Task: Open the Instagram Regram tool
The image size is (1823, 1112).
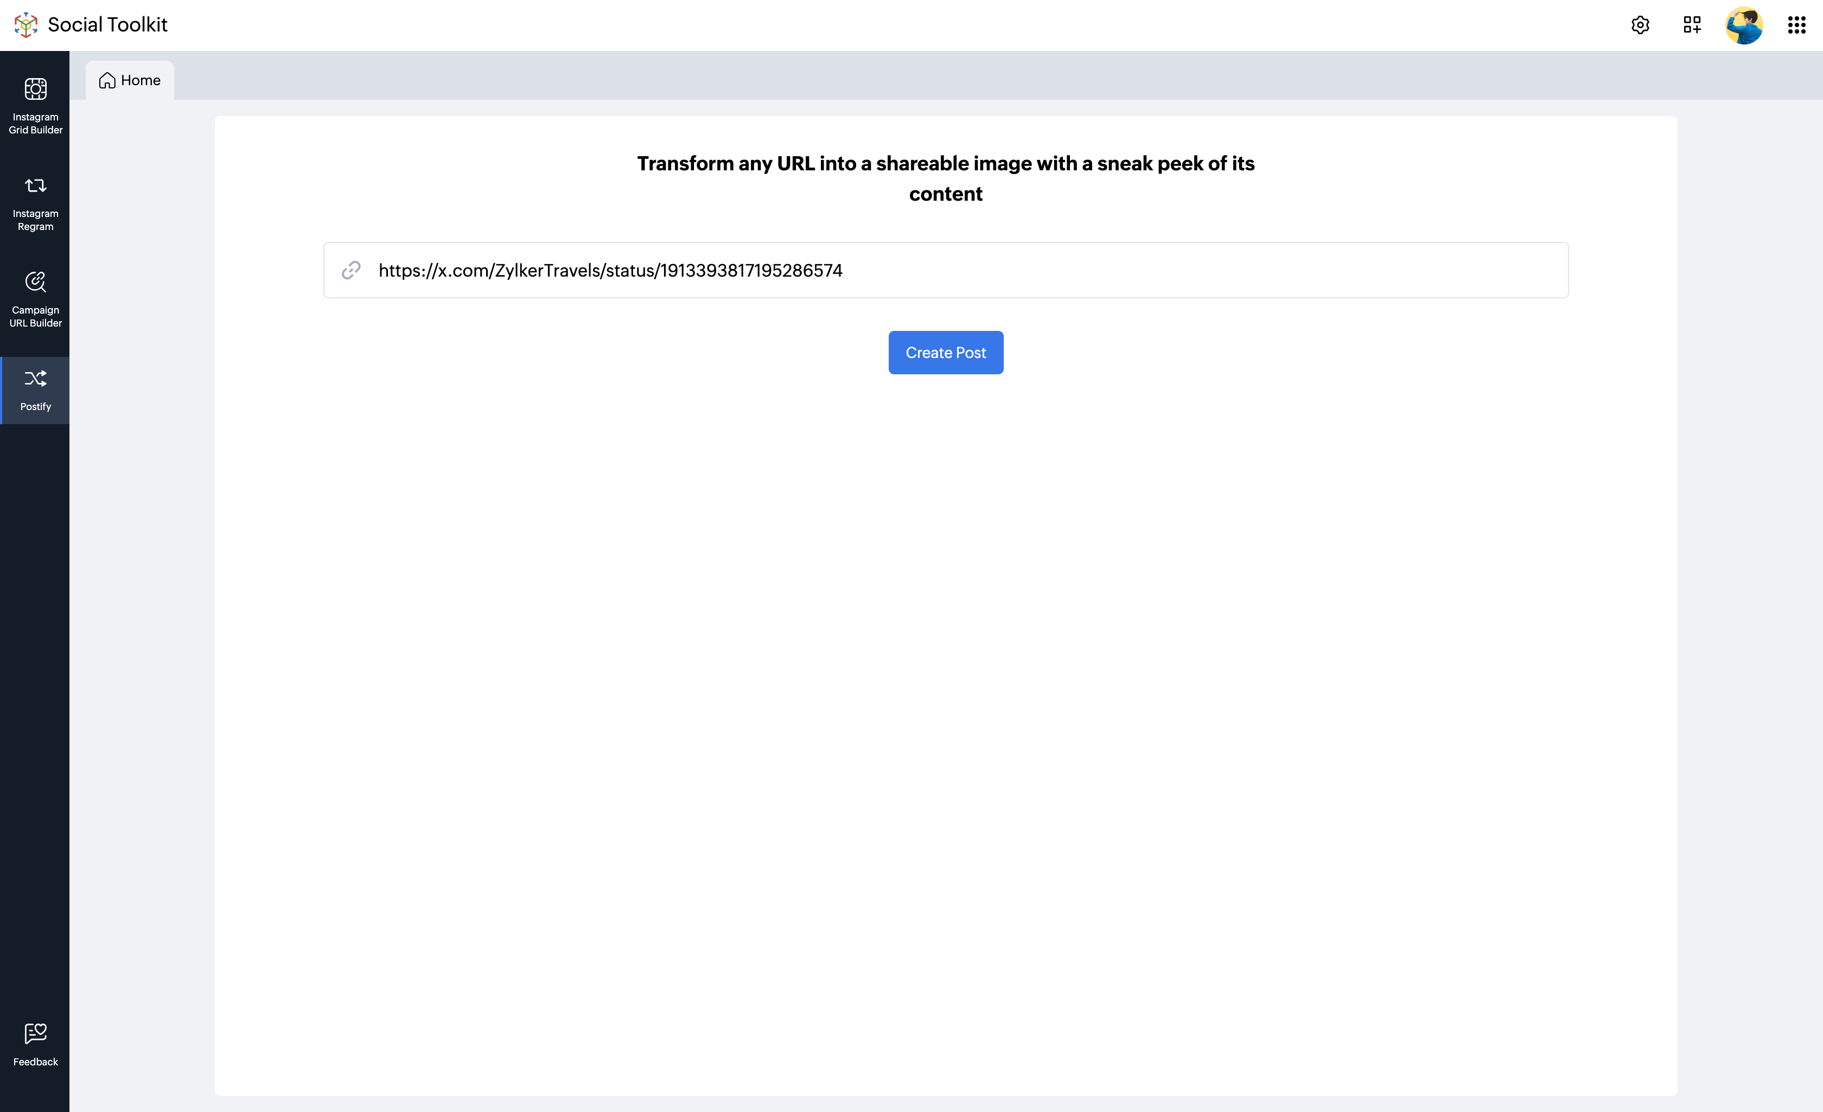Action: (x=35, y=203)
